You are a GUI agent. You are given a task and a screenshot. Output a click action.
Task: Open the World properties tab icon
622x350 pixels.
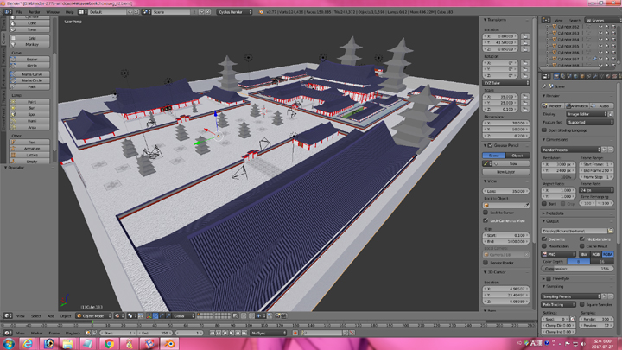575,76
